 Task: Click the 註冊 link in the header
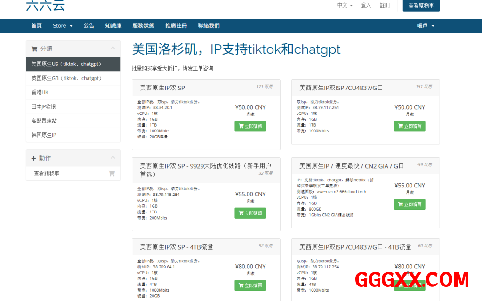coord(385,5)
